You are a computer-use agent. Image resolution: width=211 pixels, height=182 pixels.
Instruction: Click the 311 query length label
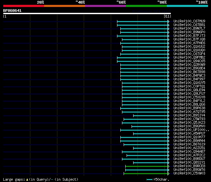tap(166, 16)
